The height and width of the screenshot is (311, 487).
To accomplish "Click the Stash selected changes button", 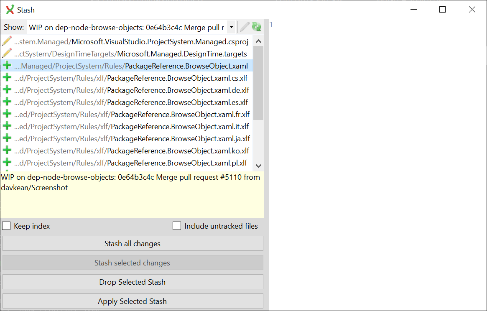I will (132, 263).
